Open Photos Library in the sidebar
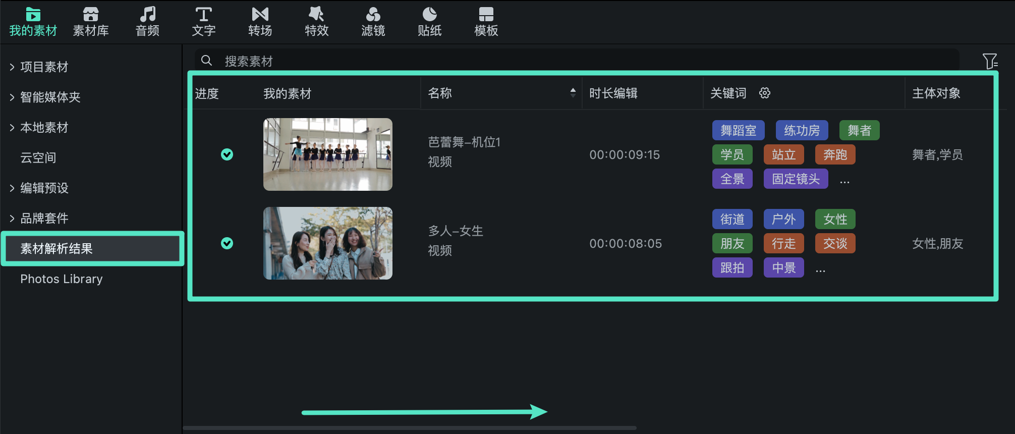Screen dimensions: 1015x434 click(x=62, y=279)
